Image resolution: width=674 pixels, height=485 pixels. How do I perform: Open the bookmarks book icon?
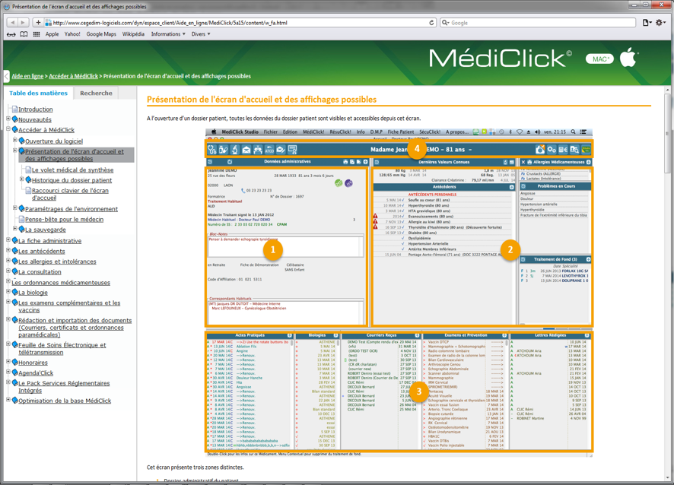(x=24, y=34)
